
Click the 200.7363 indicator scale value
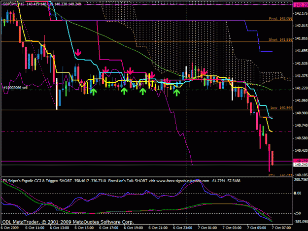tap(301, 180)
